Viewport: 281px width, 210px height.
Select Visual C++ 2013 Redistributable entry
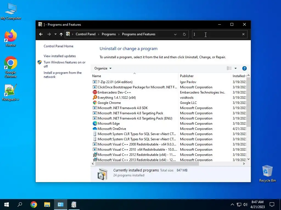(x=137, y=160)
